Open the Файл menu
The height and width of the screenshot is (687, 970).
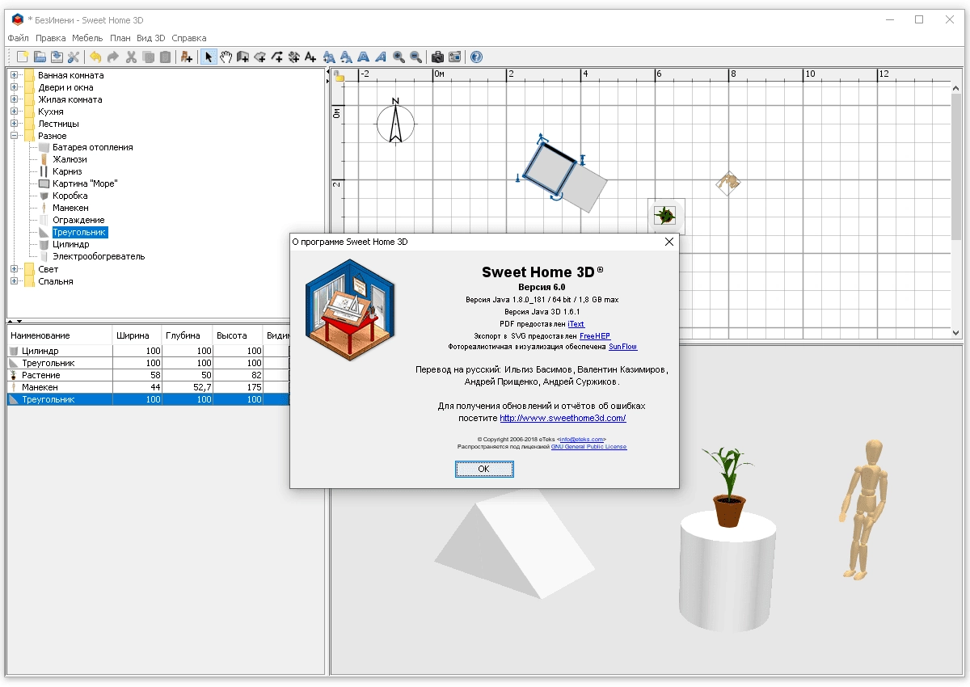(x=18, y=38)
